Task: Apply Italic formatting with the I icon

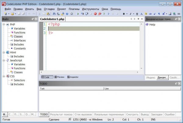Action: click(x=131, y=14)
